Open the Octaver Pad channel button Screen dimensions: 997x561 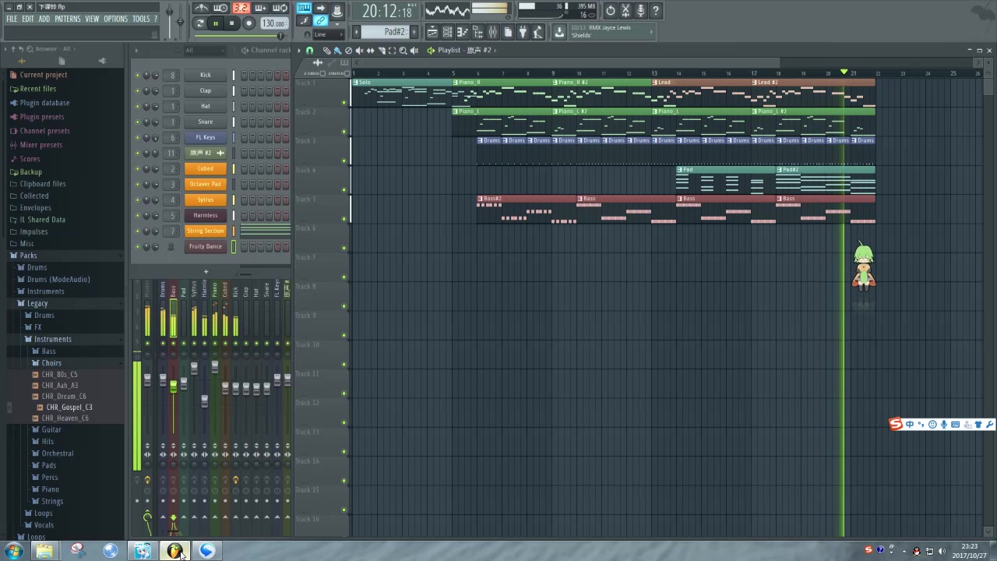206,184
